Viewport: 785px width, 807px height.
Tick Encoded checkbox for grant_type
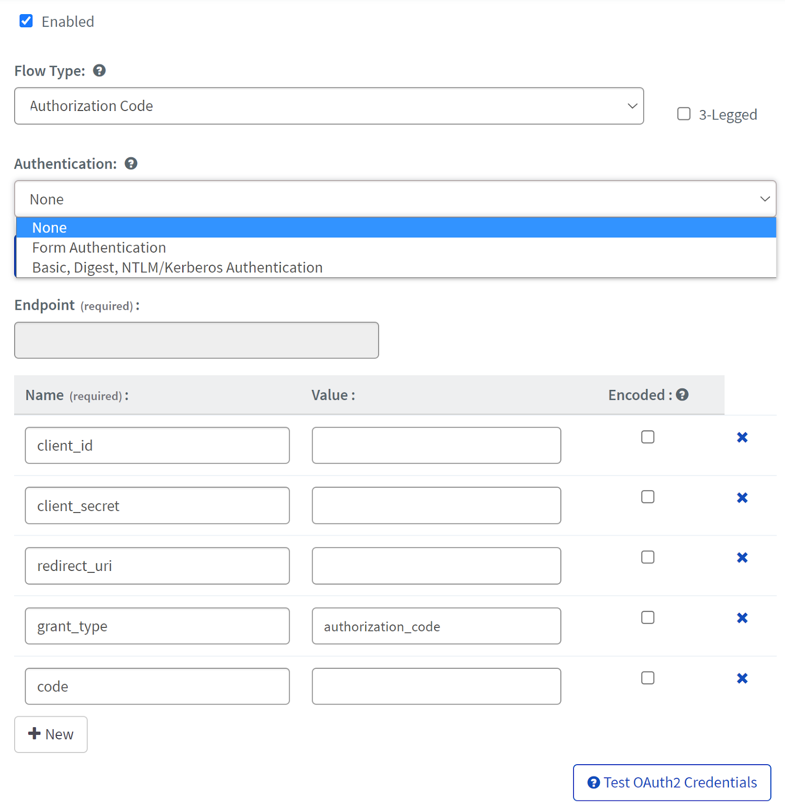tap(648, 617)
